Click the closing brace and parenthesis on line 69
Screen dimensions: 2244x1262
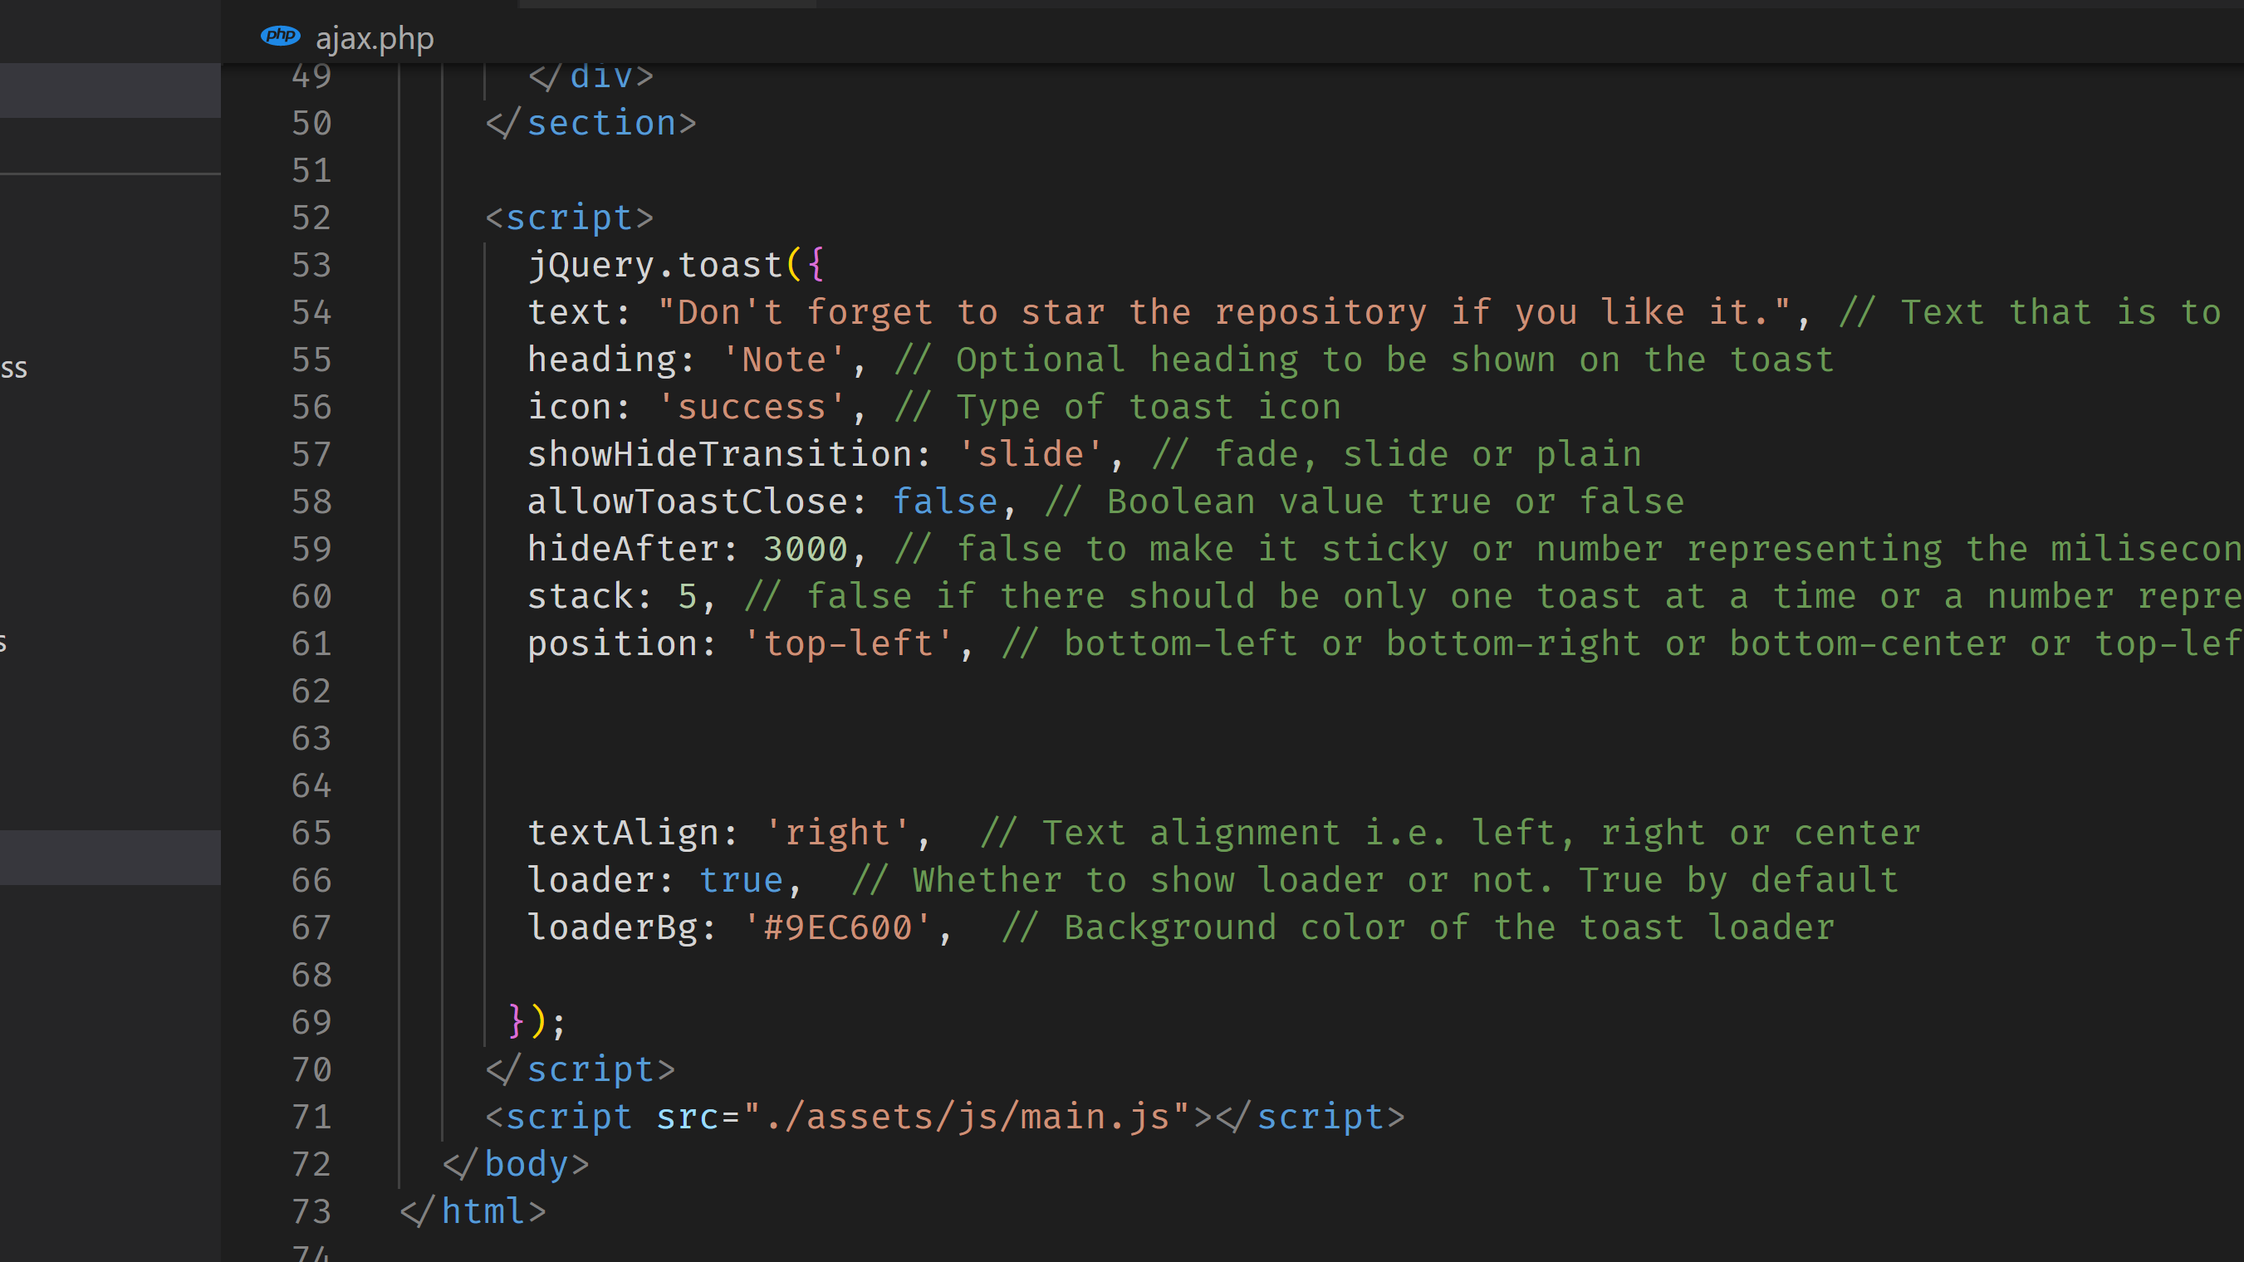(x=527, y=1020)
